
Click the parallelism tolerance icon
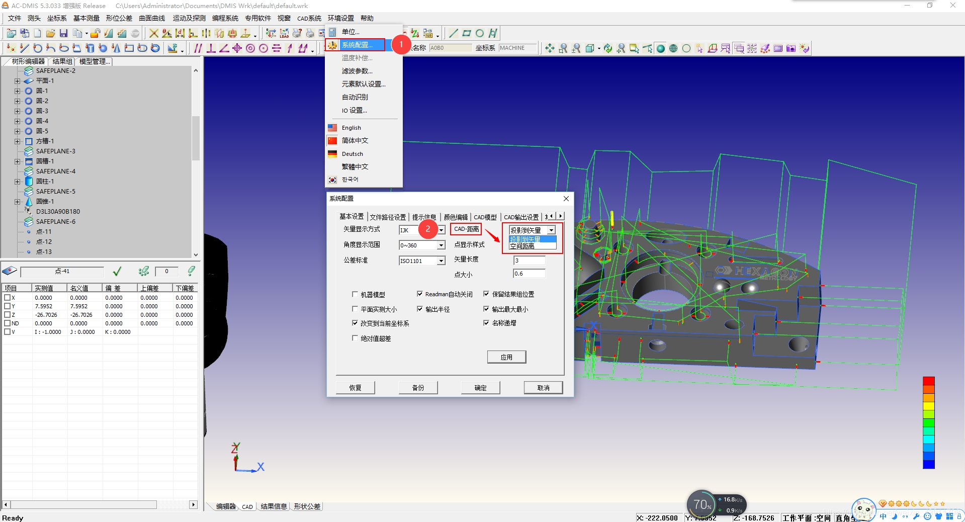coord(198,48)
